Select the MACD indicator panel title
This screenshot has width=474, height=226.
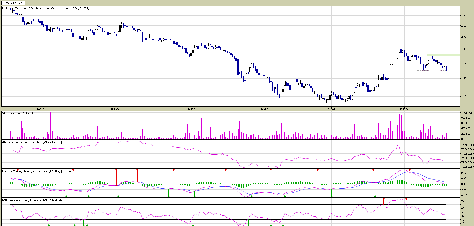pyautogui.click(x=37, y=171)
